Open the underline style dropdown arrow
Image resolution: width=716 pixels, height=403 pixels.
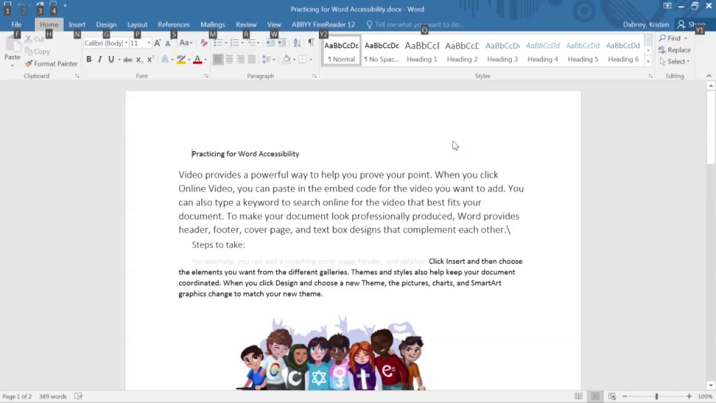pos(119,60)
